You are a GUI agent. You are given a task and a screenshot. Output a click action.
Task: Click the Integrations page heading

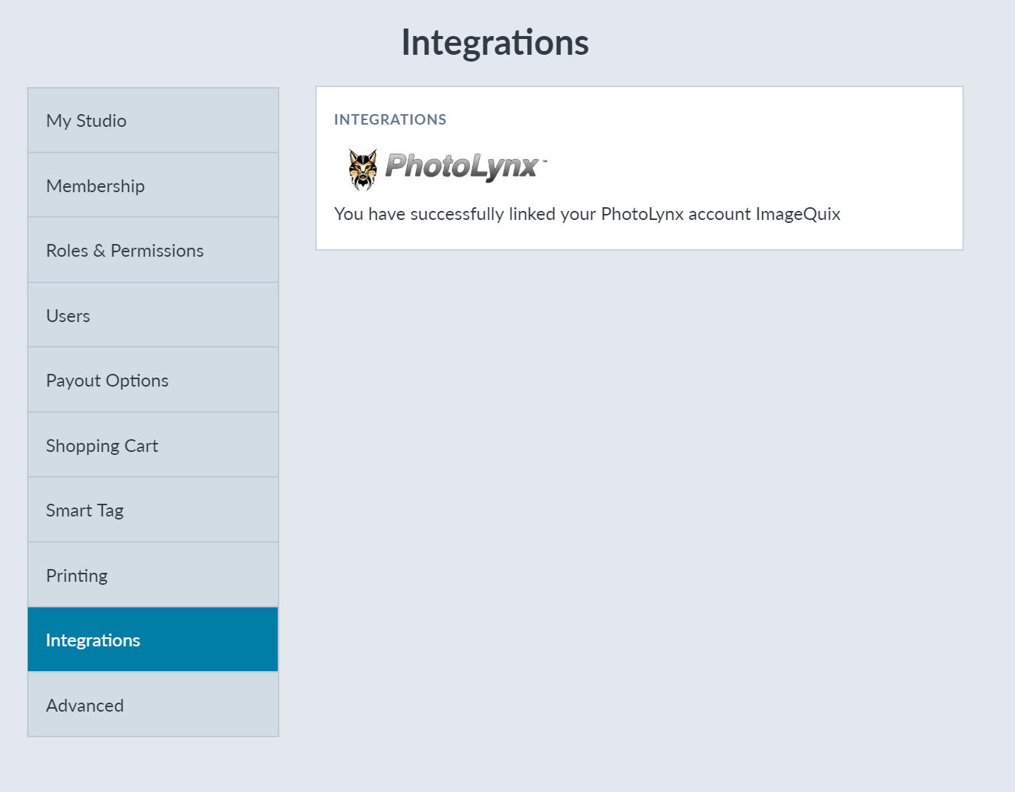coord(495,43)
